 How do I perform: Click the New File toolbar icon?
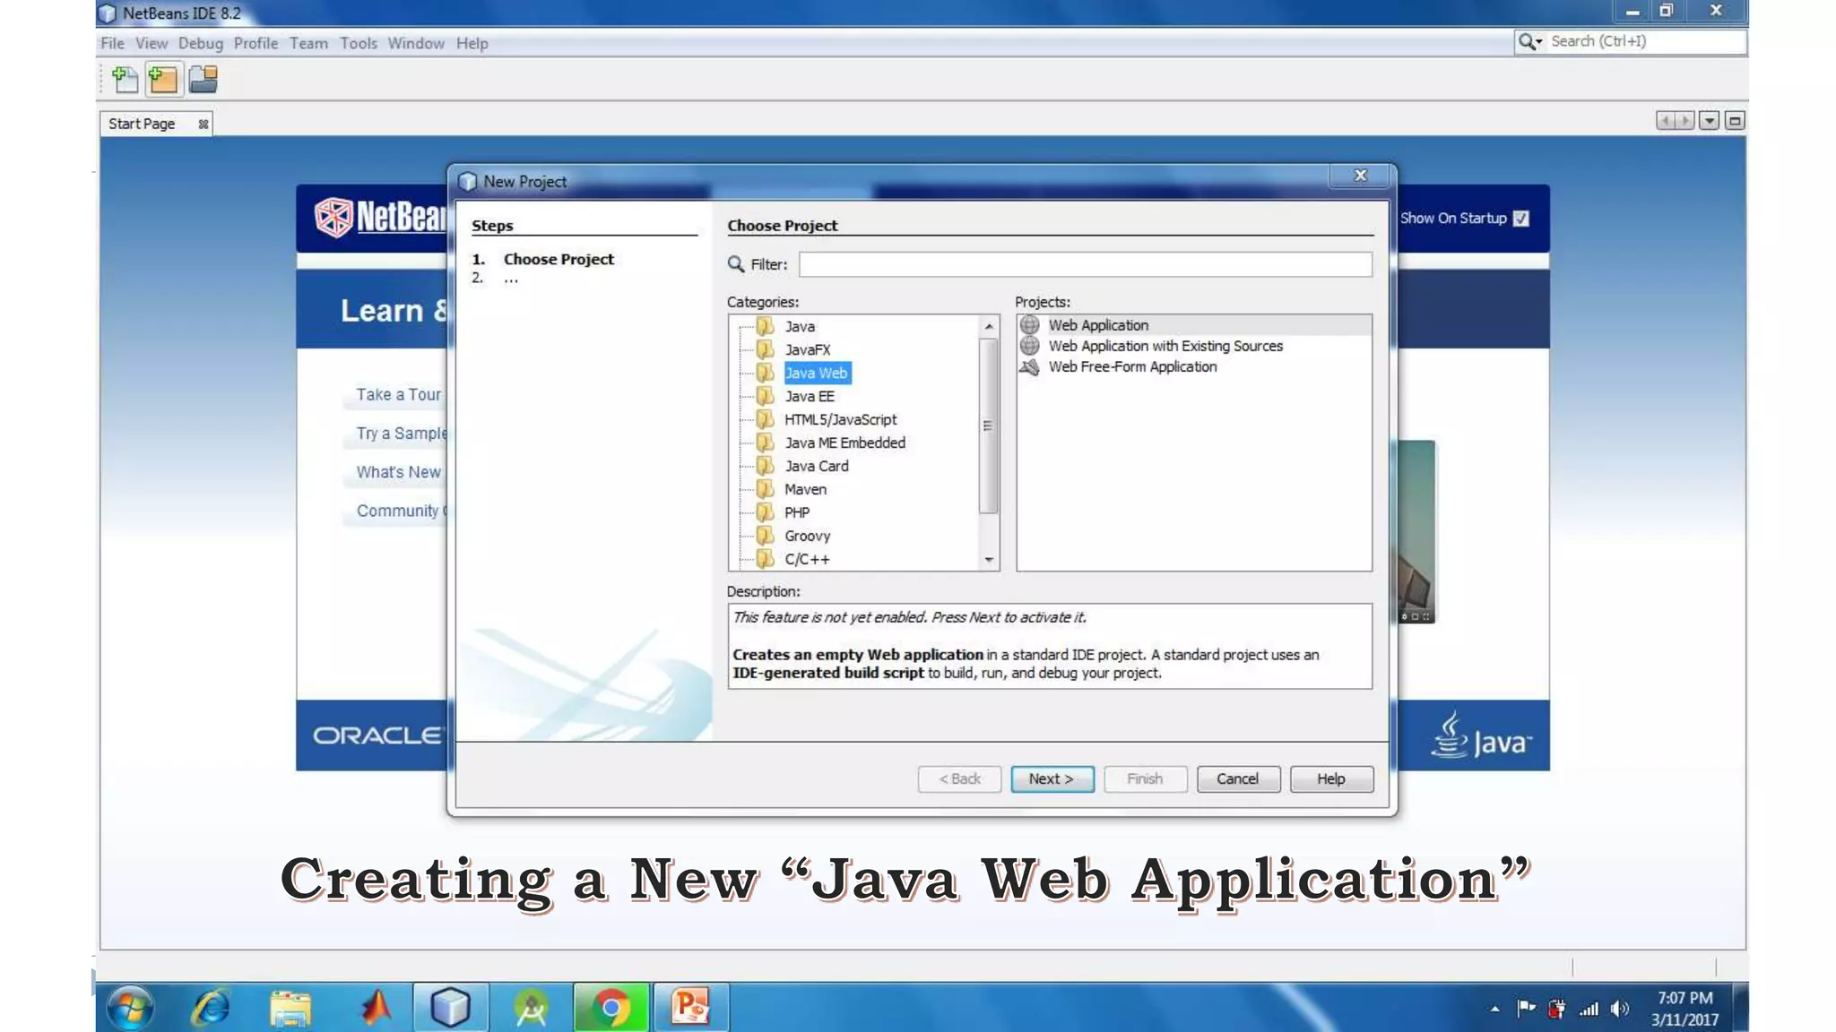click(x=126, y=80)
